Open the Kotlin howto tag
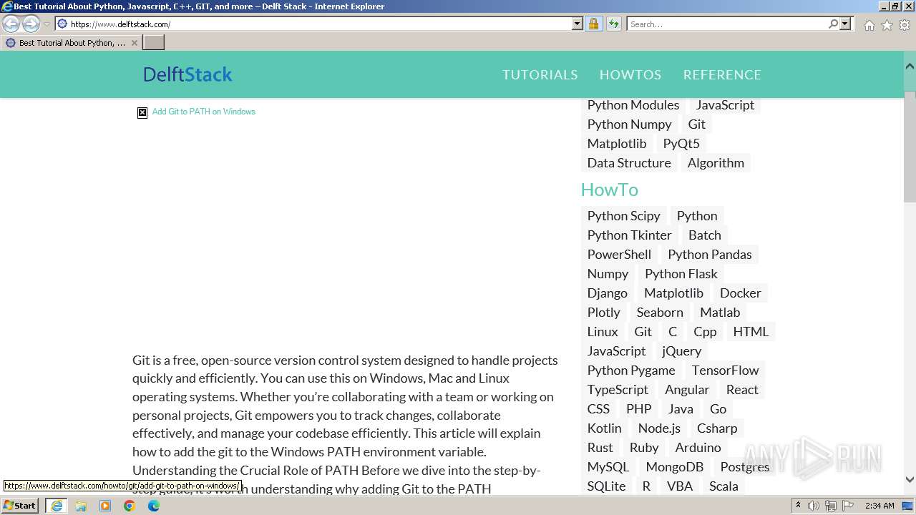Viewport: 916px width, 515px height. pyautogui.click(x=605, y=428)
